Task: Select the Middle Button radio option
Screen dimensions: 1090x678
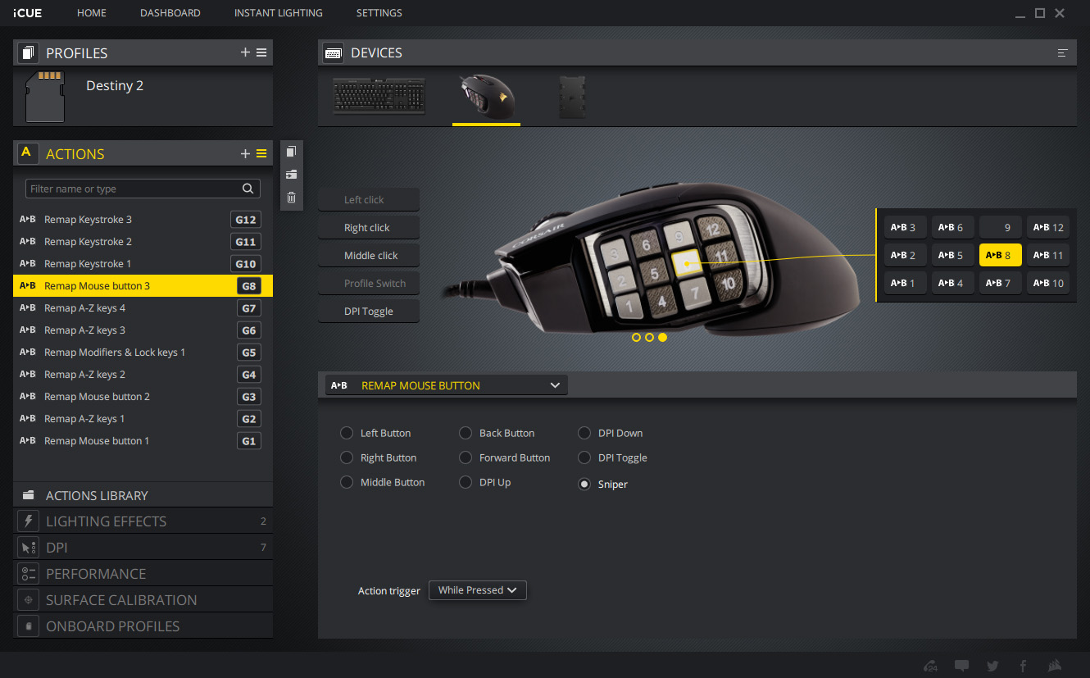Action: pos(347,482)
